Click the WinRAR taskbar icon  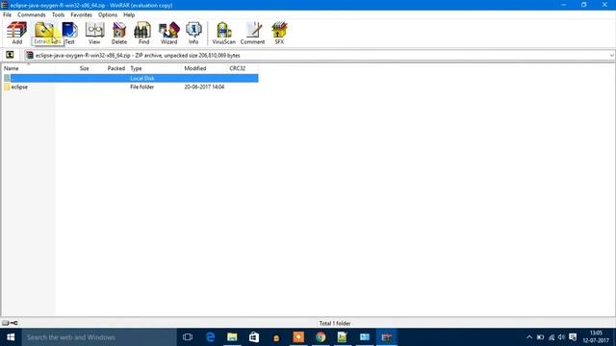point(387,337)
